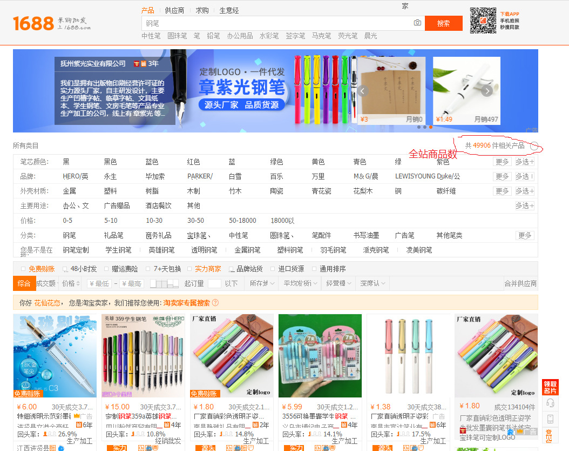Image resolution: width=569 pixels, height=451 pixels.
Task: Open the 平均发货 dropdown
Action: (300, 283)
